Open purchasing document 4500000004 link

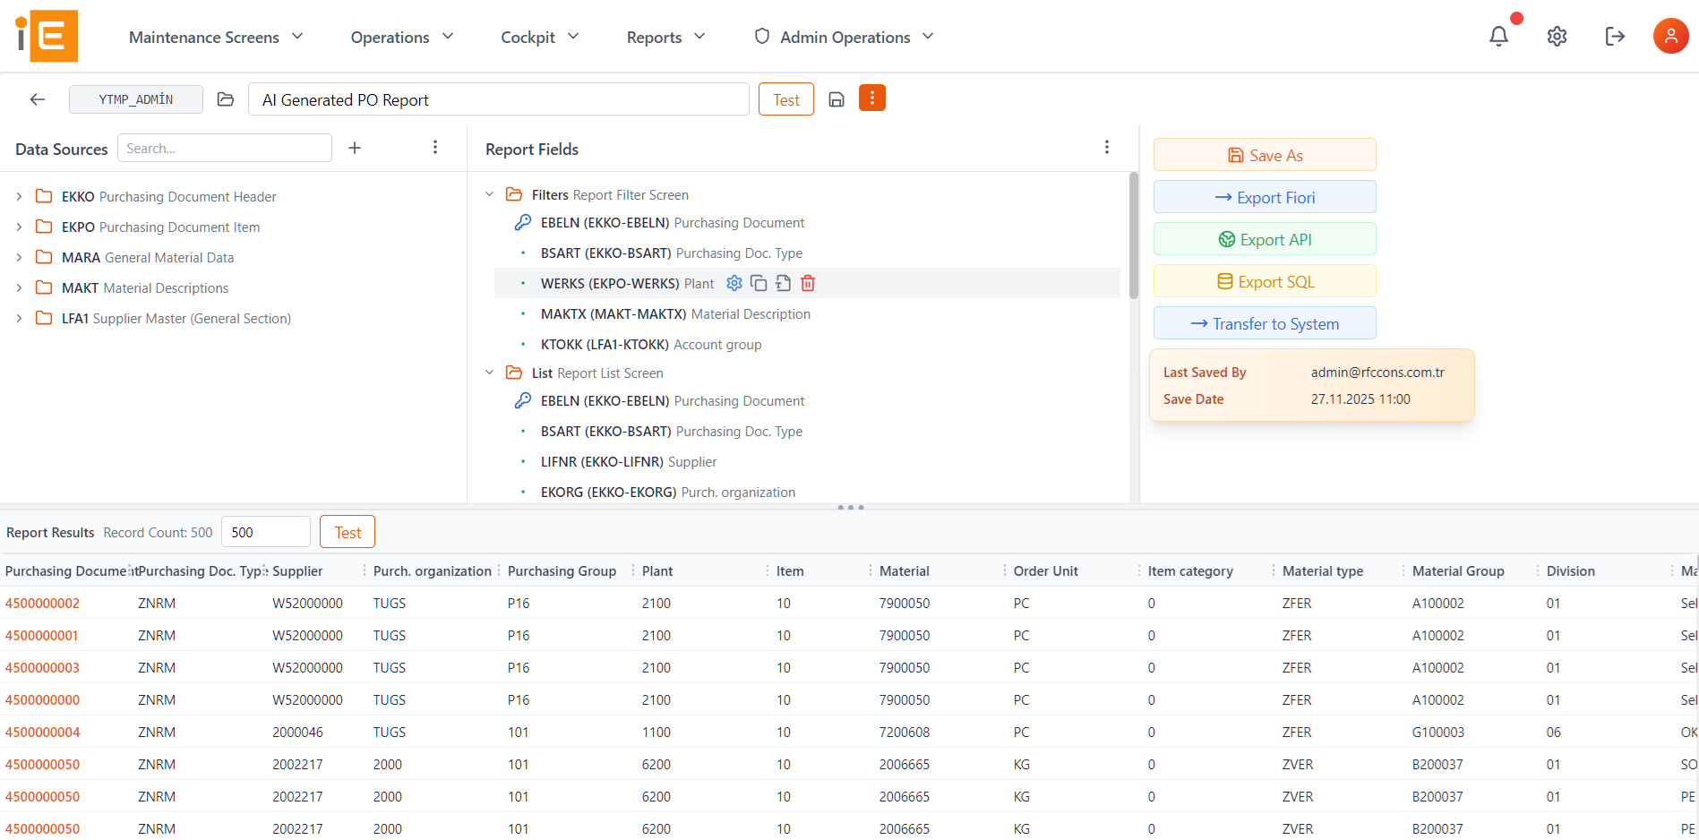pos(42,732)
